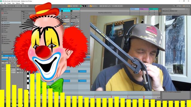The height and width of the screenshot is (107, 191).
Task: Select the 808 Core Kit track header
Action: [x=66, y=9]
